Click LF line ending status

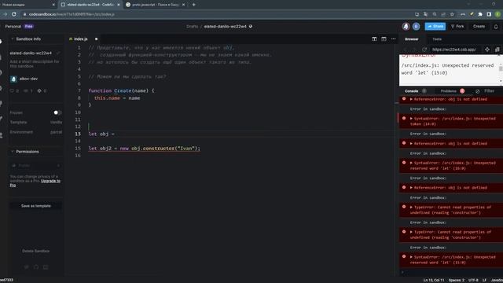point(484,280)
